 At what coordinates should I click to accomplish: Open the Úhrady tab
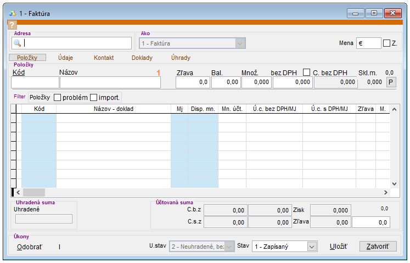pos(181,58)
